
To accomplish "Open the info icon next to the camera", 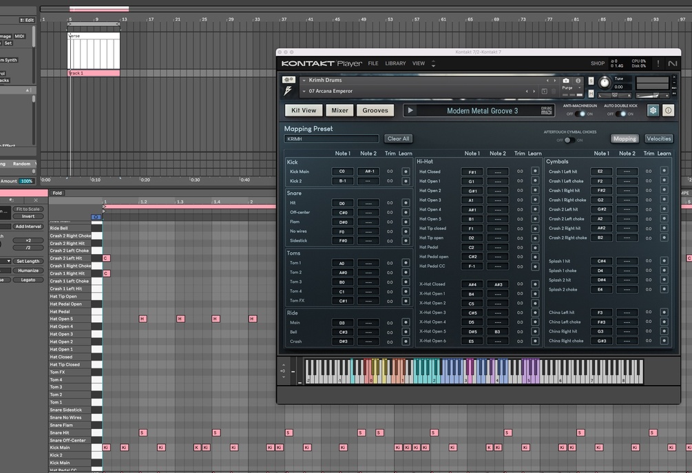I will coord(578,81).
